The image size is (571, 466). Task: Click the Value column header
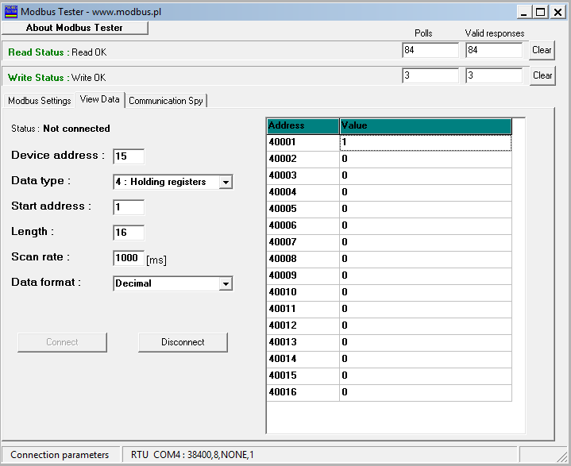pos(425,125)
